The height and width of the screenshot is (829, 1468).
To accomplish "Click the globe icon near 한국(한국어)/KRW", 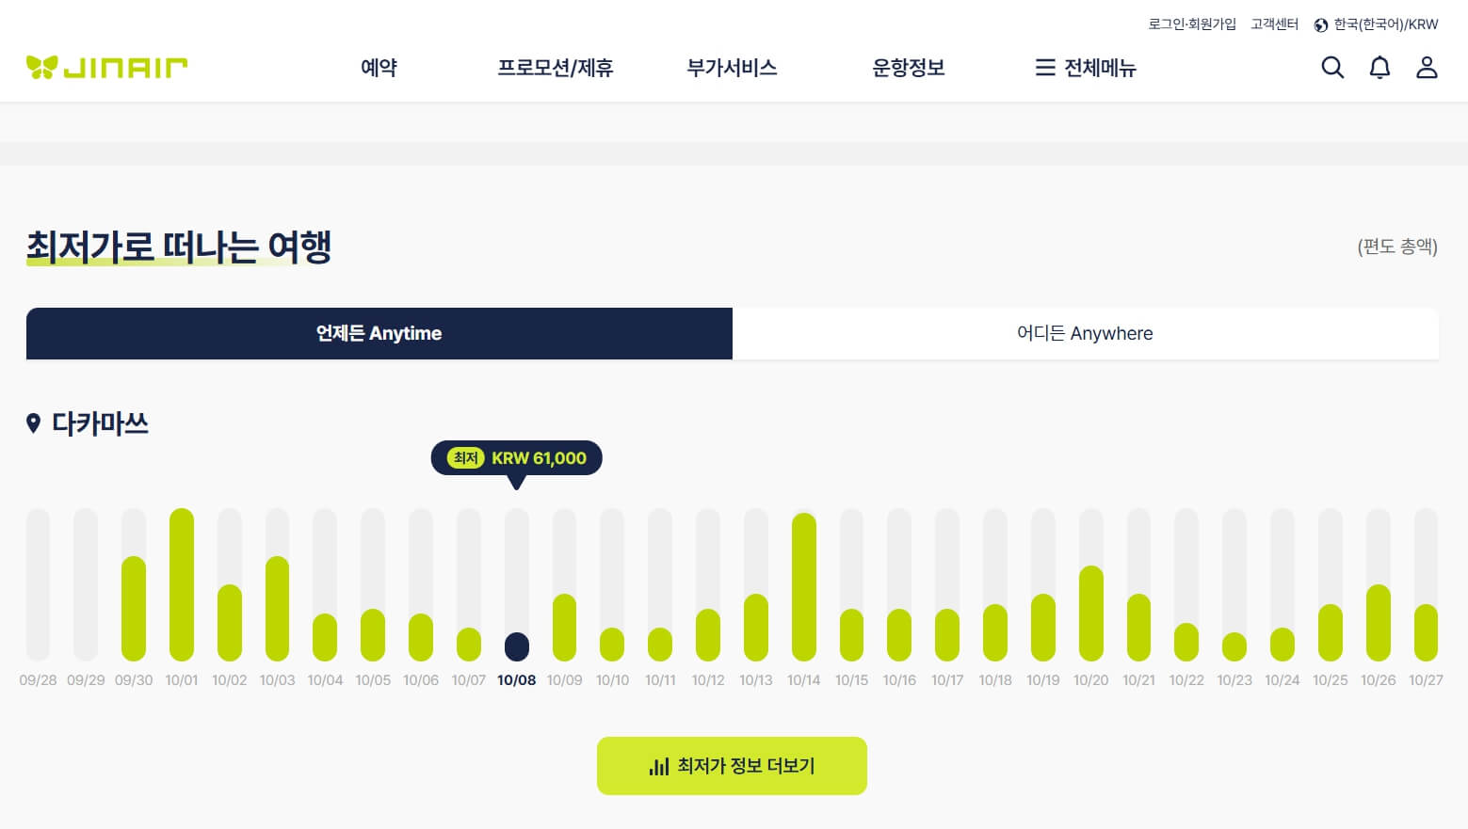I will pyautogui.click(x=1322, y=24).
